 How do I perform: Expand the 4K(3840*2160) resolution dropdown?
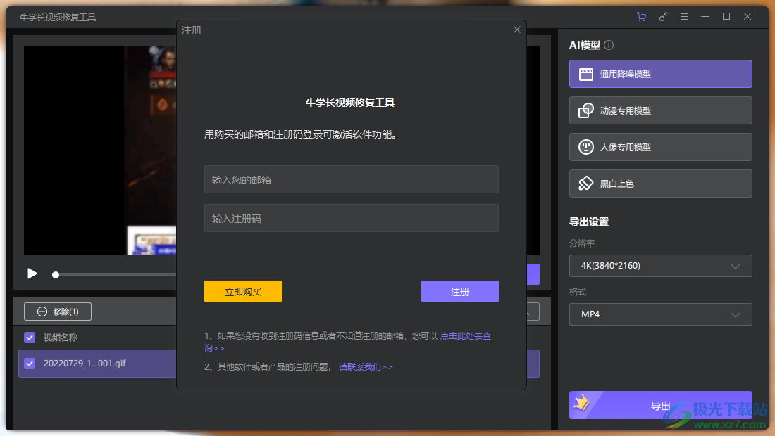click(x=660, y=266)
